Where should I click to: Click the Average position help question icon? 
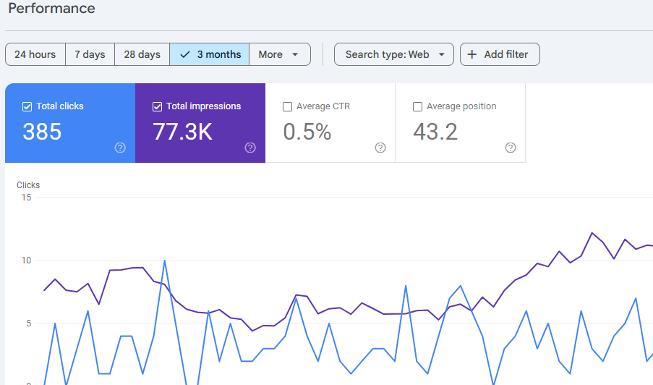511,148
